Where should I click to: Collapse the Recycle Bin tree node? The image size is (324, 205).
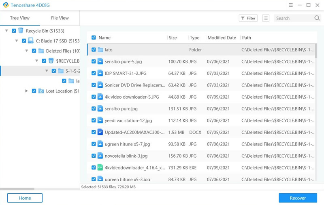coord(6,31)
